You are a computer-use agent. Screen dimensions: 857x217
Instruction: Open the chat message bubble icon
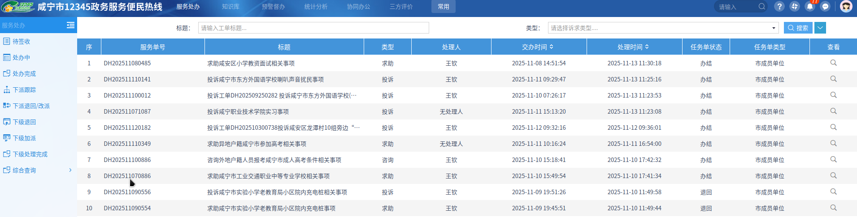point(825,7)
